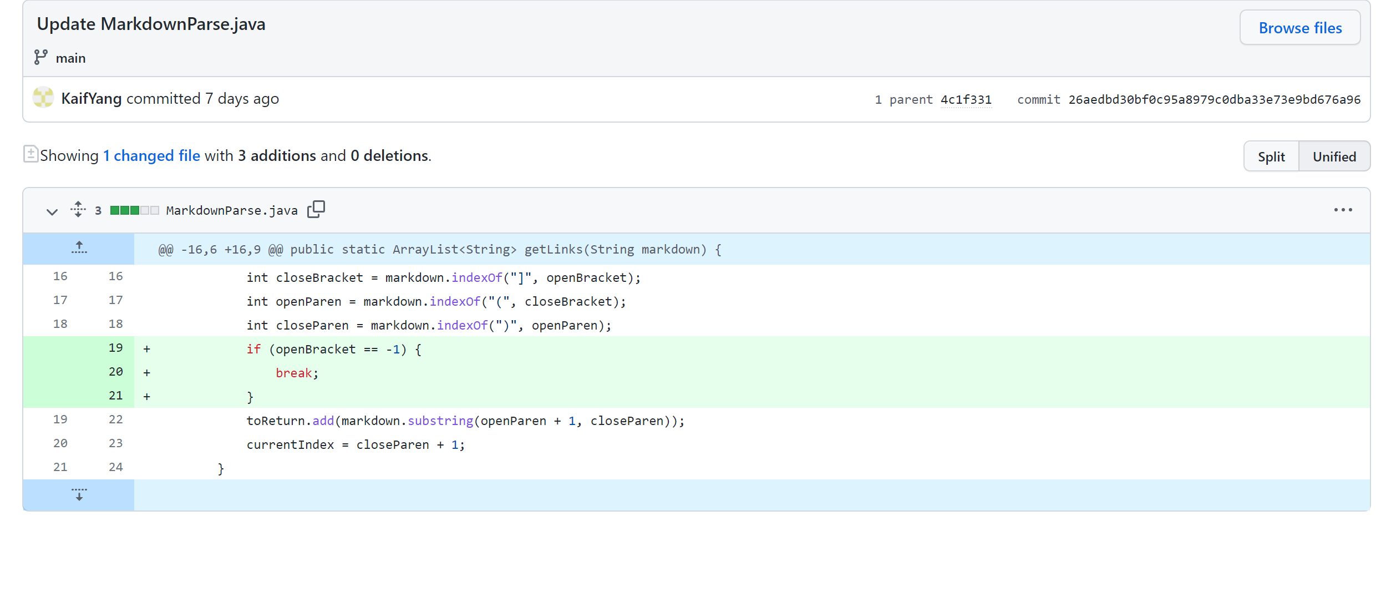Expand hidden lines above the hunk
1391x607 pixels.
click(x=79, y=249)
